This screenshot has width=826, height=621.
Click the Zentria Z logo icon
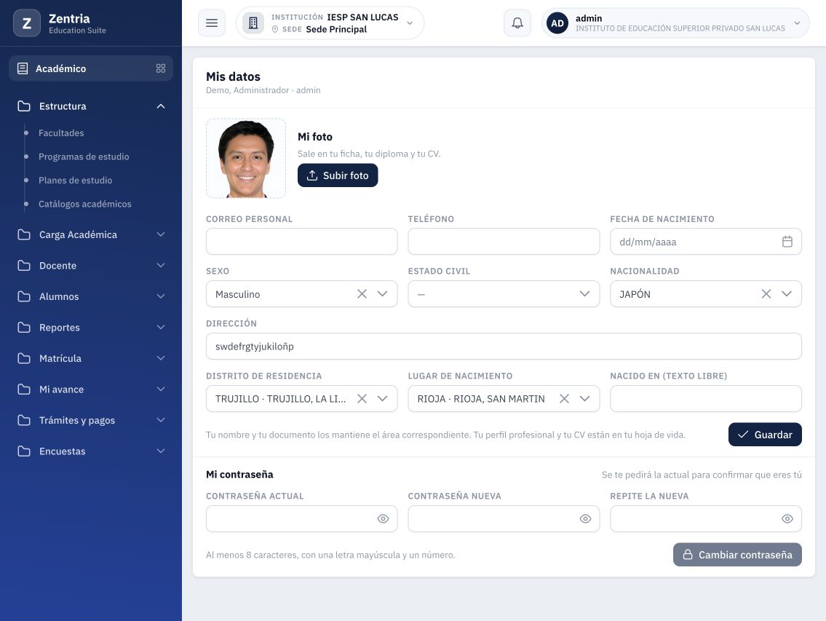26,23
